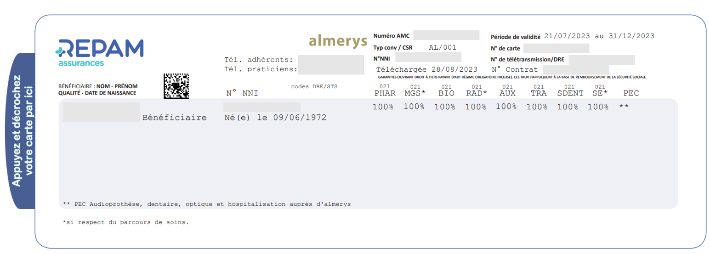
Task: Click the redacted Numéro AMC field
Action: pos(446,35)
